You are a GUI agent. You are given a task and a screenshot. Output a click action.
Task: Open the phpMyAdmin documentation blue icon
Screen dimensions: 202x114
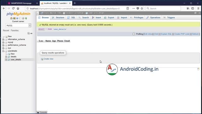pos(17,18)
